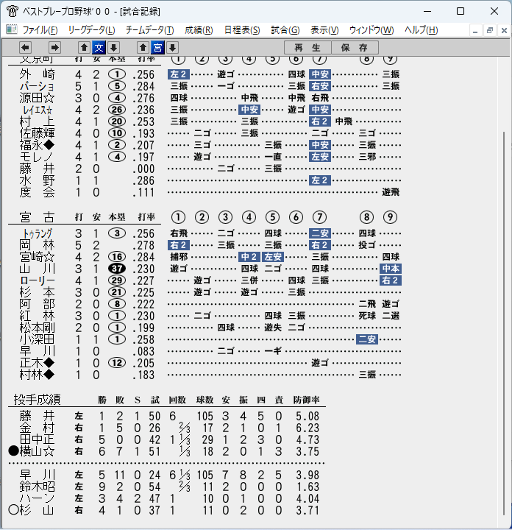Minimize the inner document window
Screen dimensions: 512x530
tap(475, 31)
